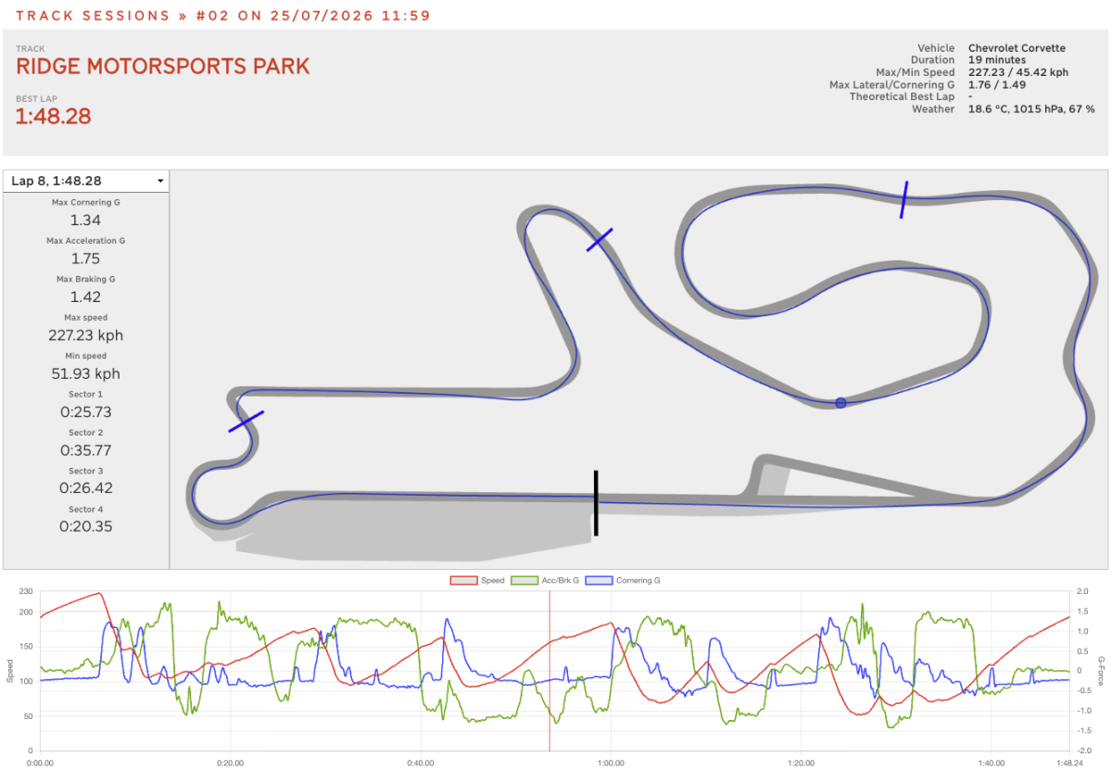Click the Chevrolet Corvette vehicle value

[x=1017, y=48]
